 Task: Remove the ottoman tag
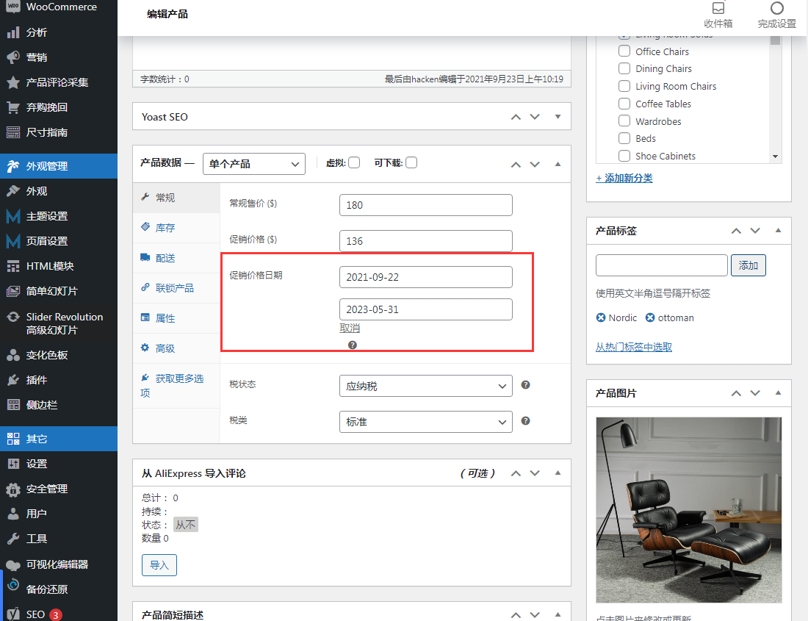coord(650,317)
